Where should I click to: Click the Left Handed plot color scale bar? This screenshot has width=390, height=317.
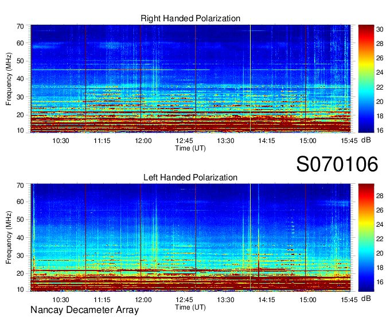click(x=366, y=238)
